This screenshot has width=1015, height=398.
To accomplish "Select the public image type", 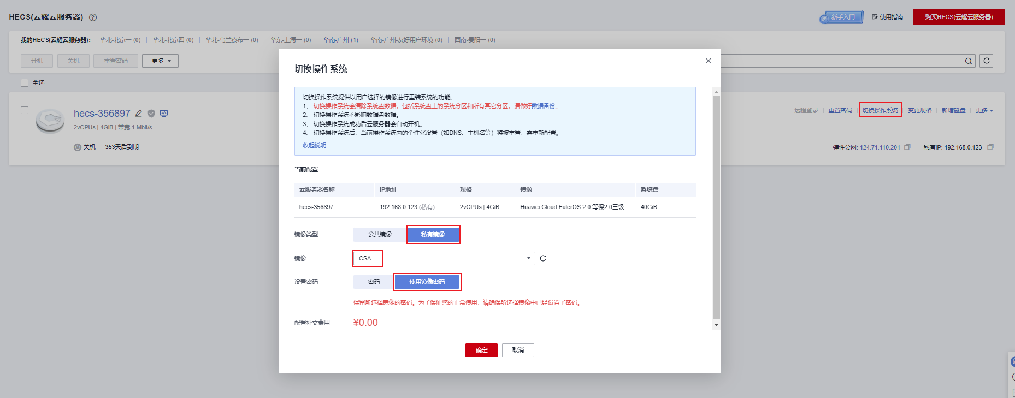I will [x=380, y=234].
